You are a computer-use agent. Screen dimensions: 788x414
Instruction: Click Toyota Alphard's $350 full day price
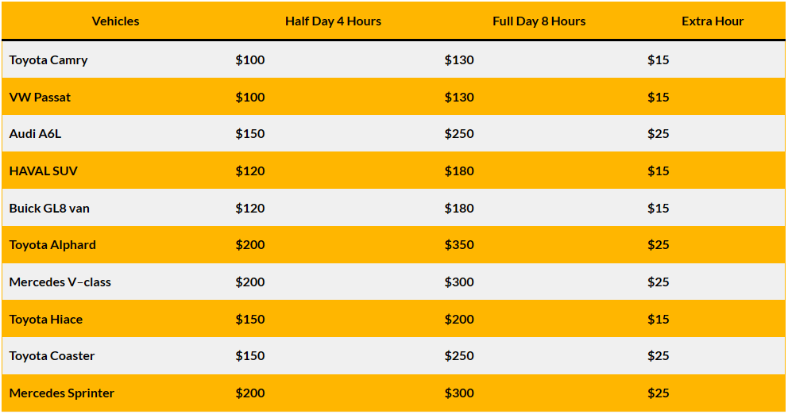[459, 245]
